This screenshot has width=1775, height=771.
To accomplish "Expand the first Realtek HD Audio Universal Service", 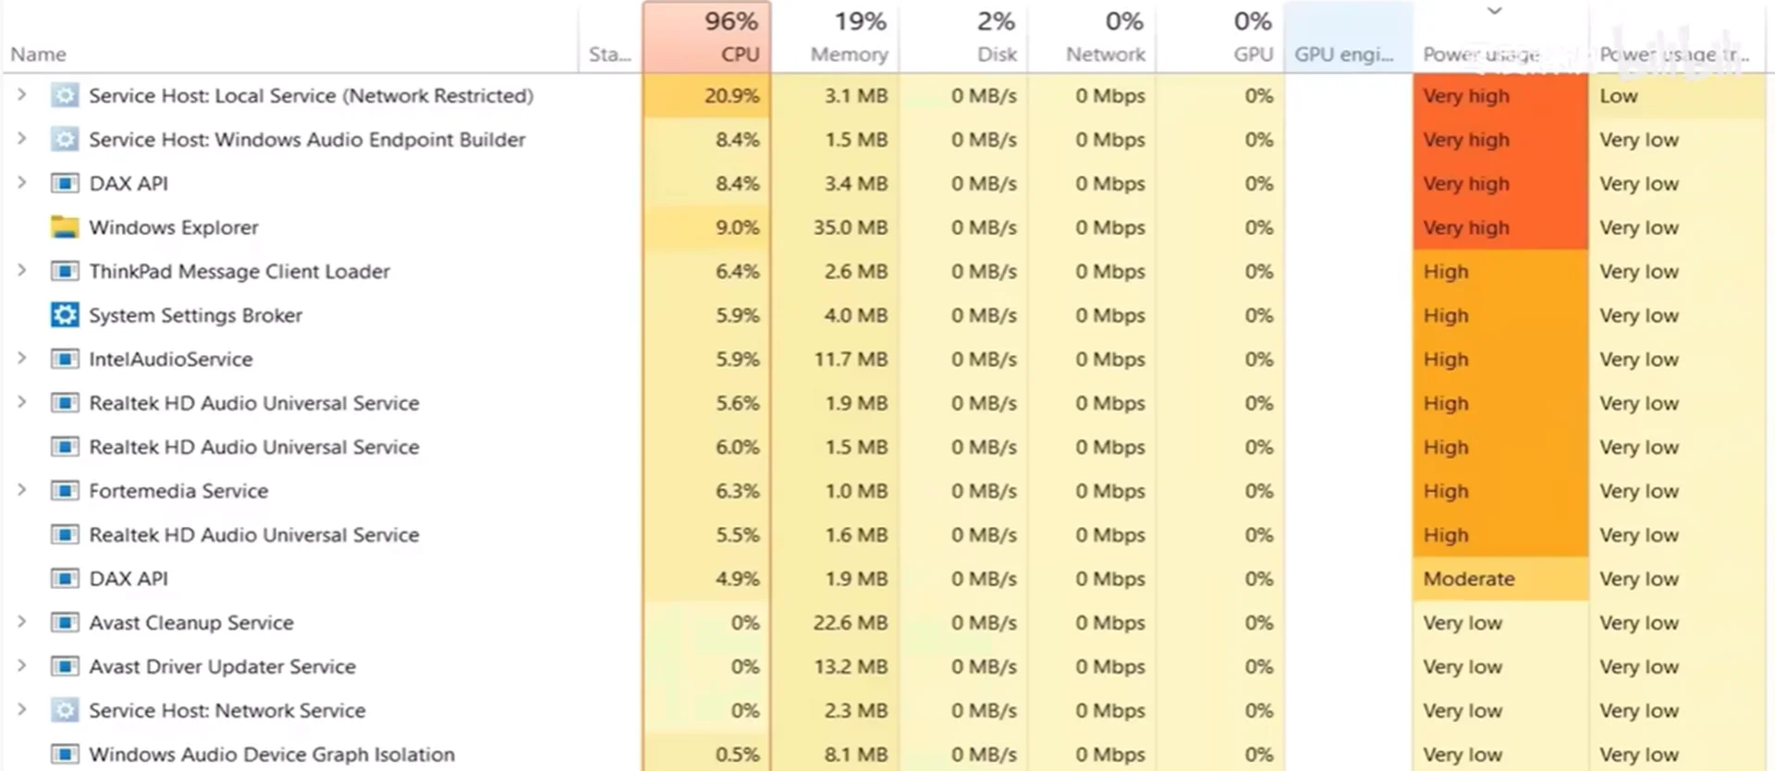I will 22,402.
